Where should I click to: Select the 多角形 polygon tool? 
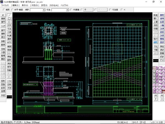coord(3,41)
